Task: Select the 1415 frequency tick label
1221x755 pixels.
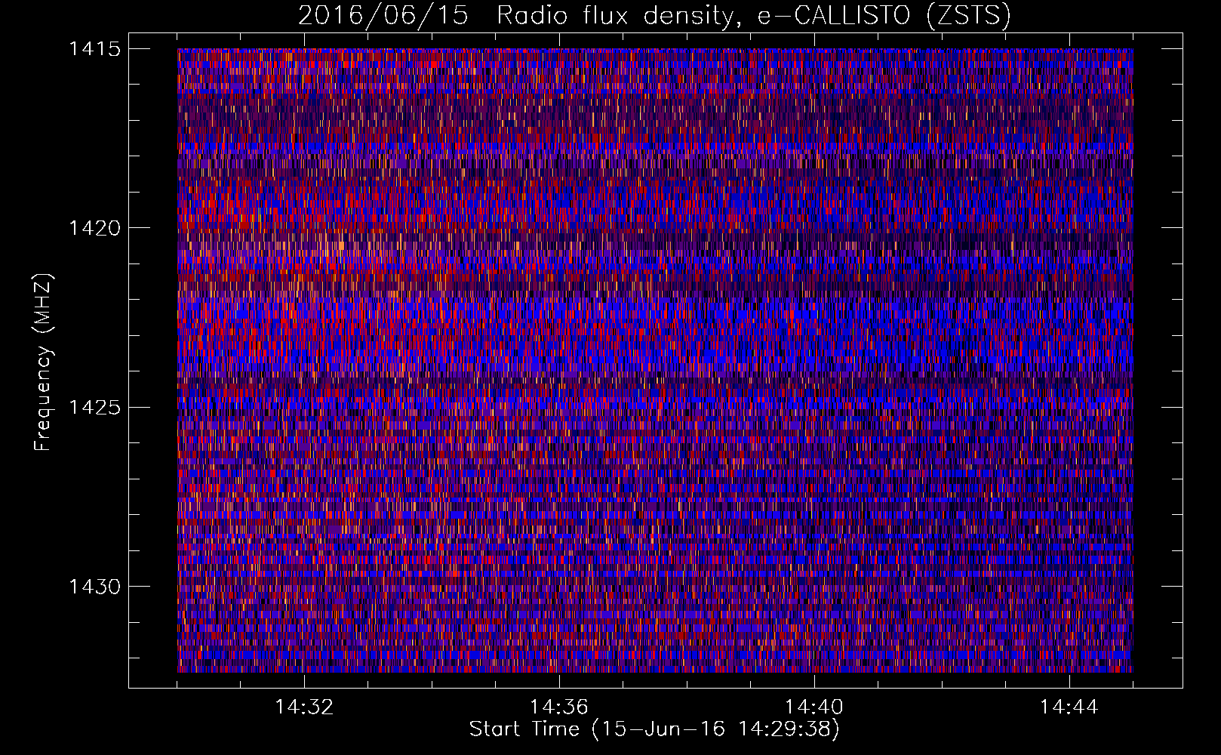Action: [x=94, y=49]
